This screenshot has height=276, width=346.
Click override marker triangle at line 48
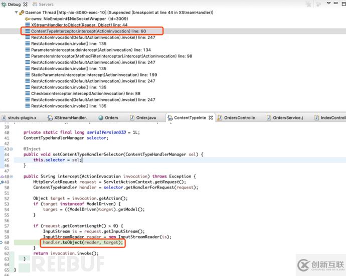(2, 176)
